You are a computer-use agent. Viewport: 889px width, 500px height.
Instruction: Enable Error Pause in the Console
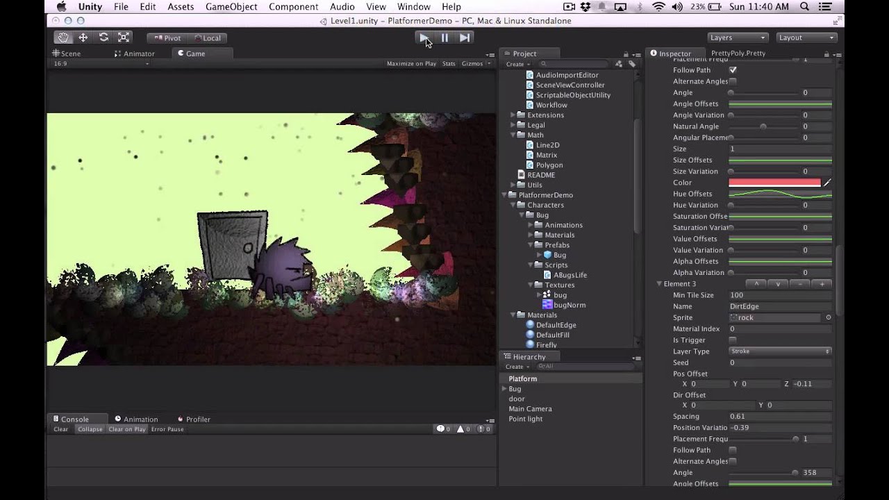point(167,429)
